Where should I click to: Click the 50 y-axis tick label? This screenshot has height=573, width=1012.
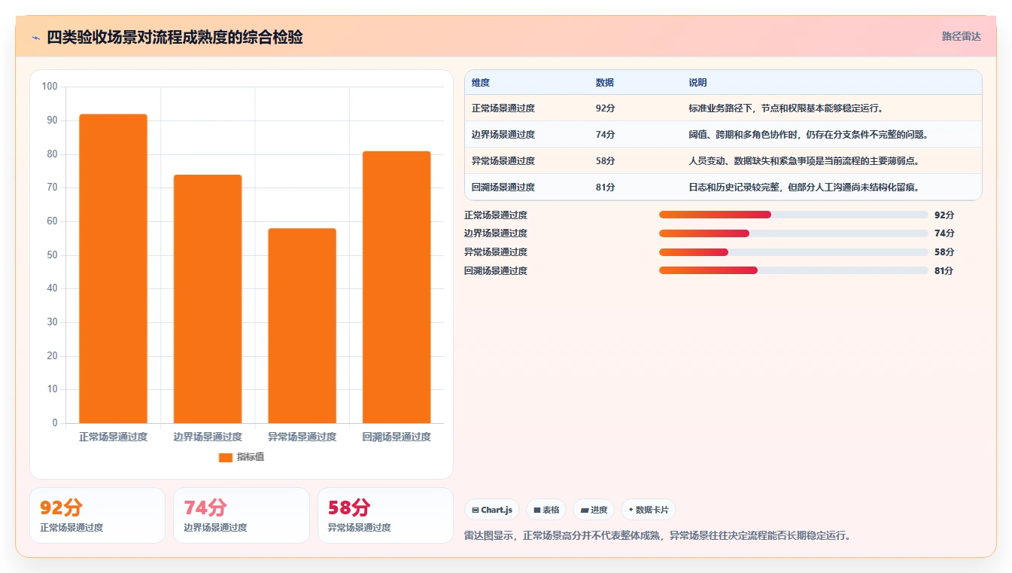point(52,254)
